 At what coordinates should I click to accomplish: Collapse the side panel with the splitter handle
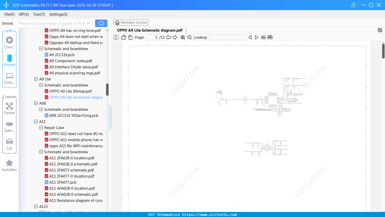pyautogui.click(x=110, y=117)
